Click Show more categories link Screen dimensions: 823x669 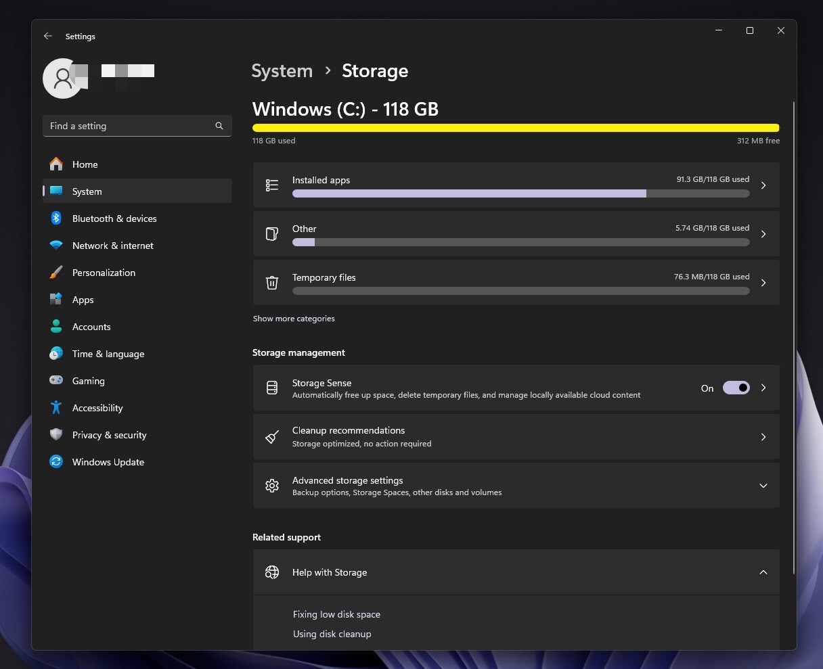point(294,319)
